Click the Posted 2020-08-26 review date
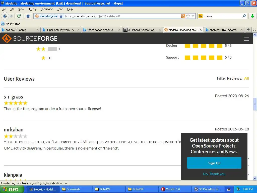Viewport: 257px width, 193px height. pyautogui.click(x=232, y=96)
